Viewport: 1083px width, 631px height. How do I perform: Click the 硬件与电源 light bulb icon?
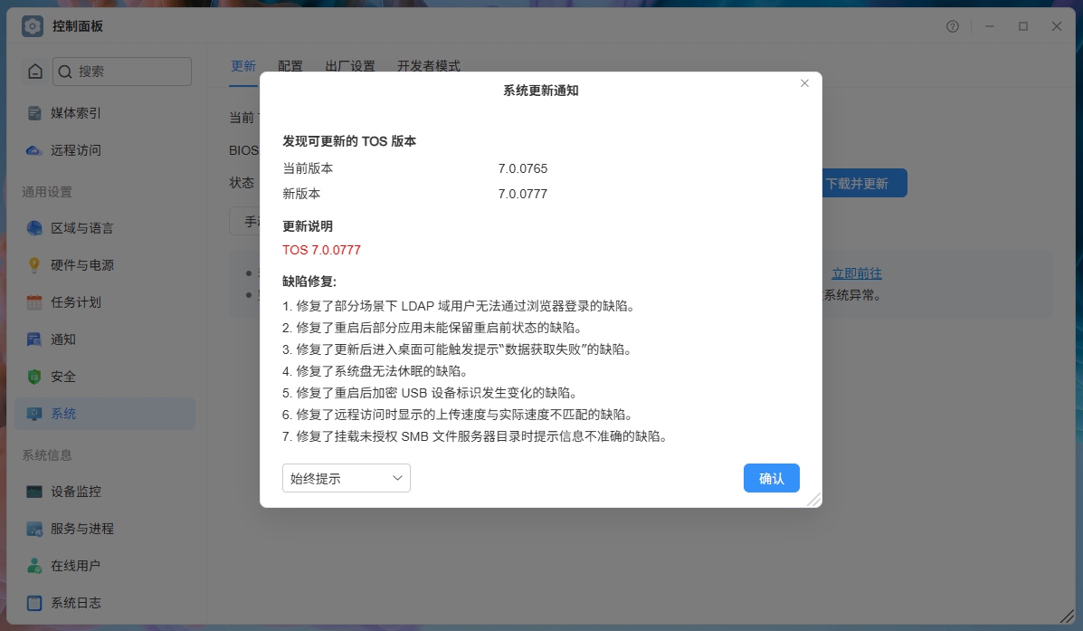(33, 264)
